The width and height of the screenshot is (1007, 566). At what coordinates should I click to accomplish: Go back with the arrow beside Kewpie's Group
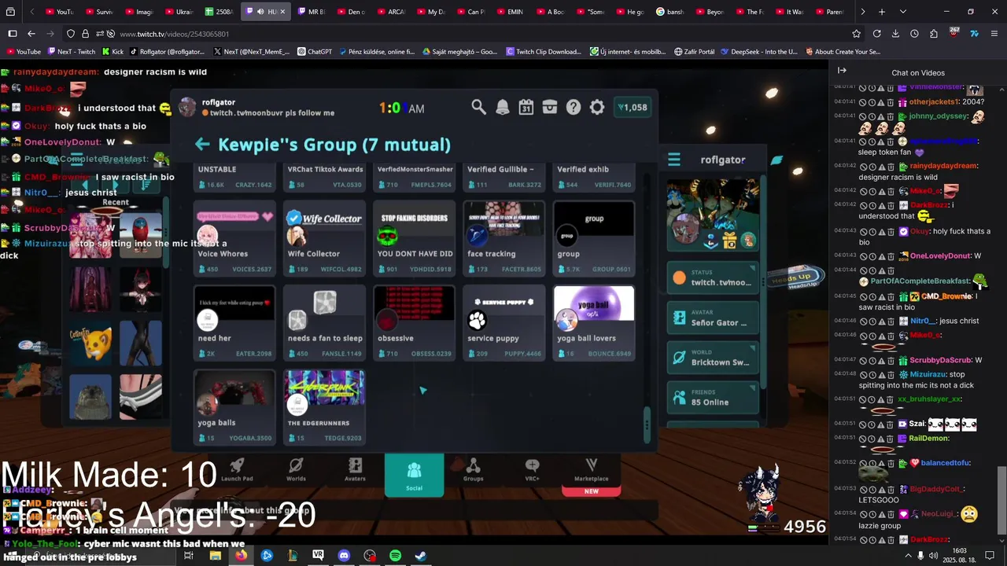pos(202,144)
